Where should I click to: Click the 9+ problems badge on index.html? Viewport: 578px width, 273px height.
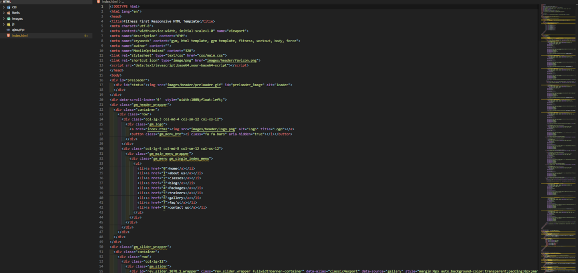86,36
